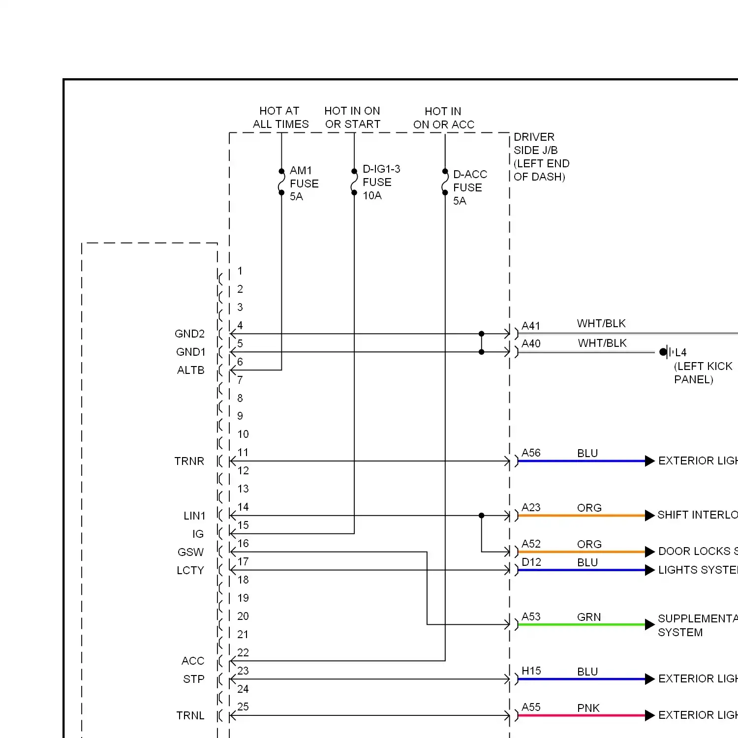Screen dimensions: 738x738
Task: Click EXTERIOR LIGH label on the A56 wire
Action: (x=698, y=461)
